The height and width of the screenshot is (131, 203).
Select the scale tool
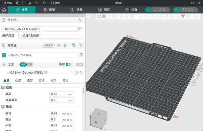coord(152,17)
